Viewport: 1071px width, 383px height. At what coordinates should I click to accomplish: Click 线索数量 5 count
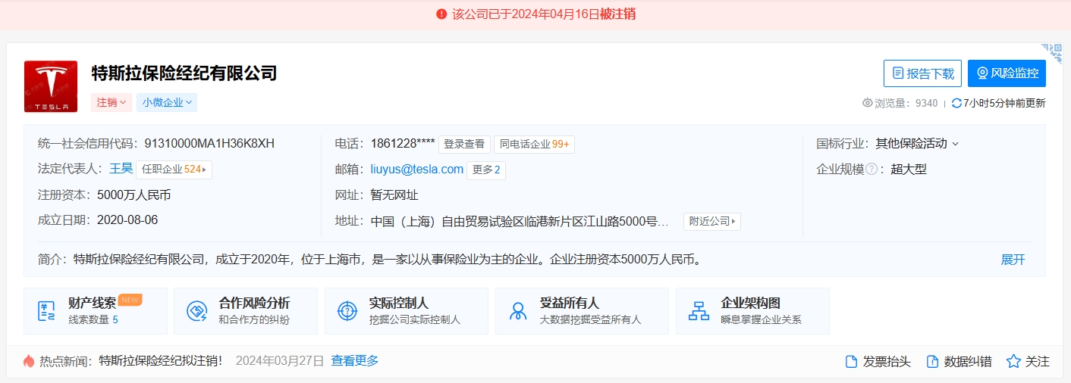point(93,320)
